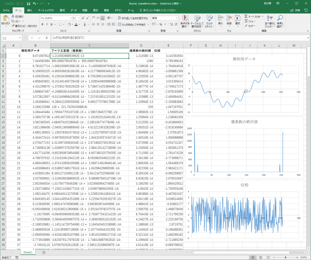
Task: Open the Formulas ribbon tab
Action: tap(62, 10)
